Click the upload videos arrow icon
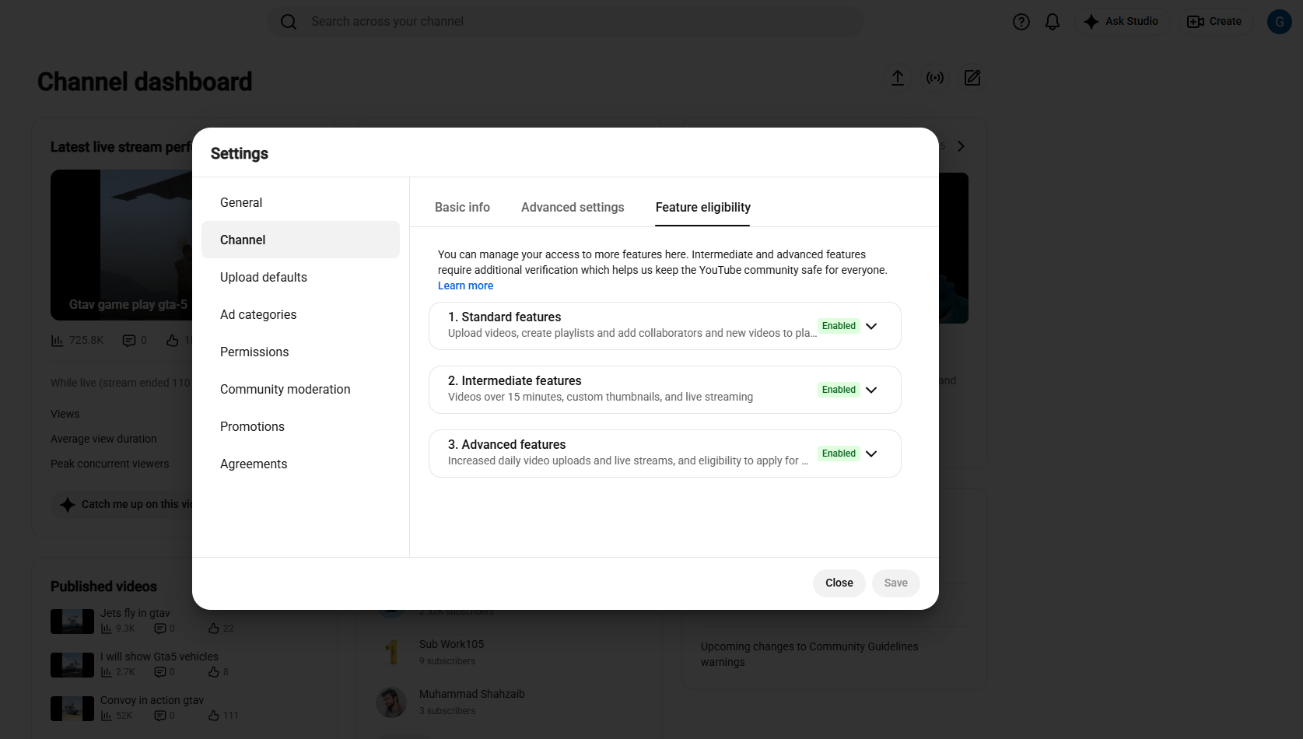This screenshot has height=739, width=1303. (897, 78)
